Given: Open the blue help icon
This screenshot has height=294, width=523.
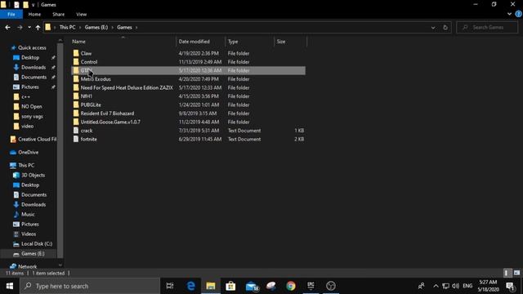Looking at the screenshot, I should 519,14.
